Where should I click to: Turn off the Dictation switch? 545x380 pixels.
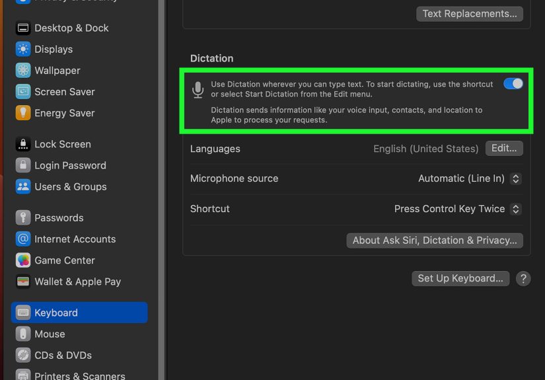(513, 84)
